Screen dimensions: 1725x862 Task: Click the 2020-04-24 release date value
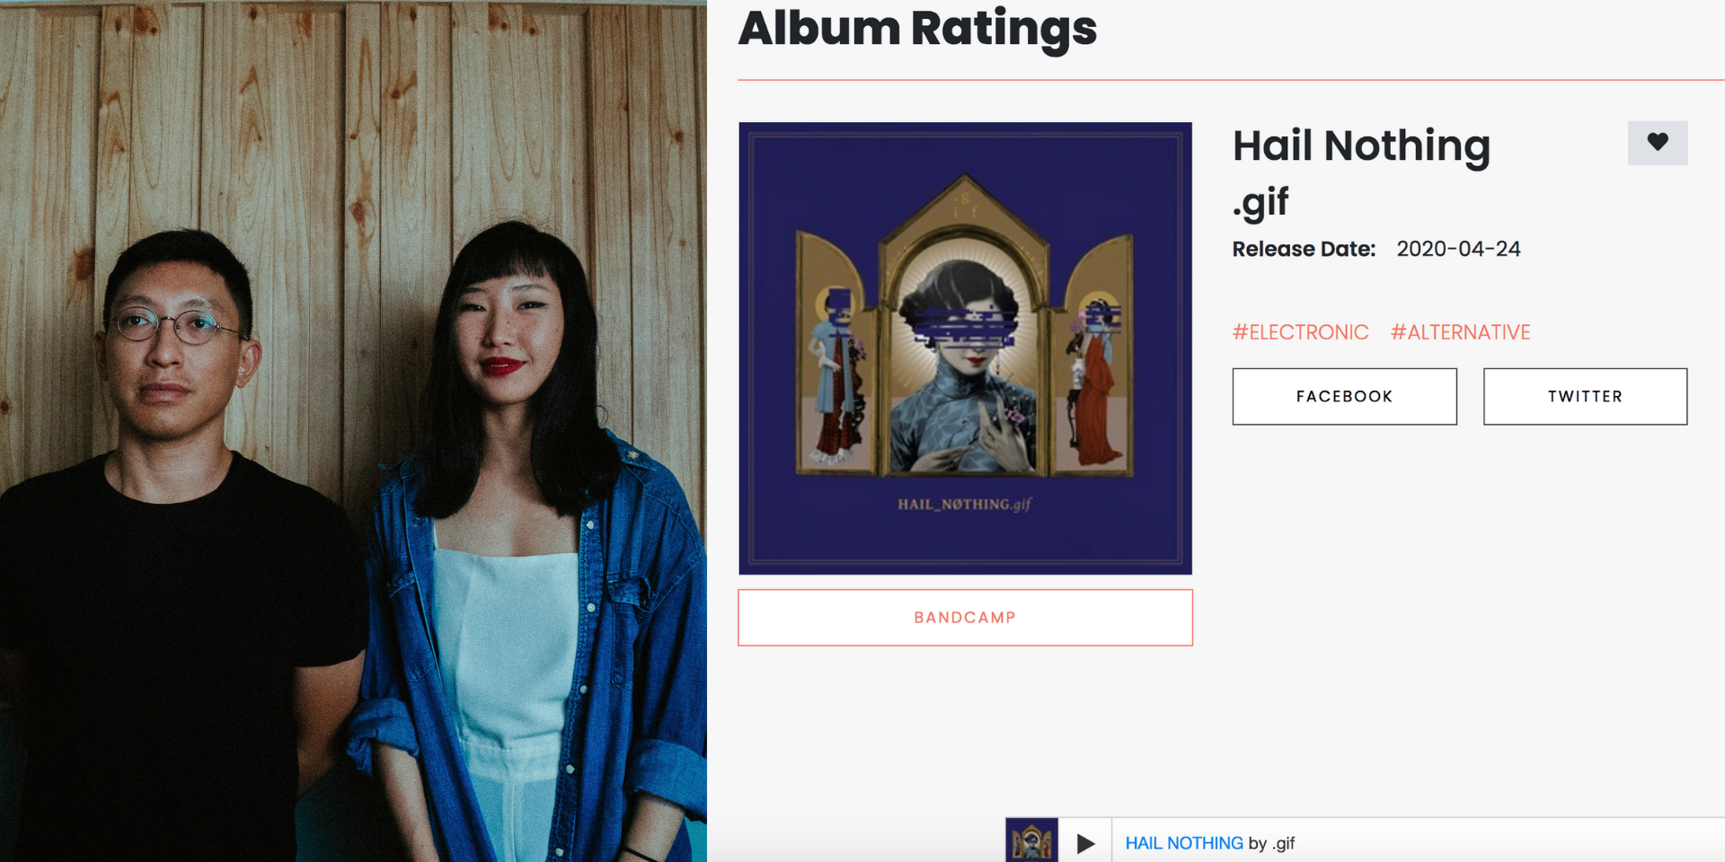[1458, 249]
